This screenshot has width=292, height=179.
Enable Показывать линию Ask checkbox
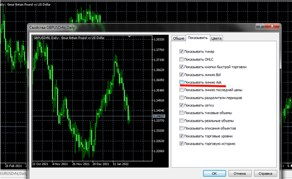click(181, 82)
